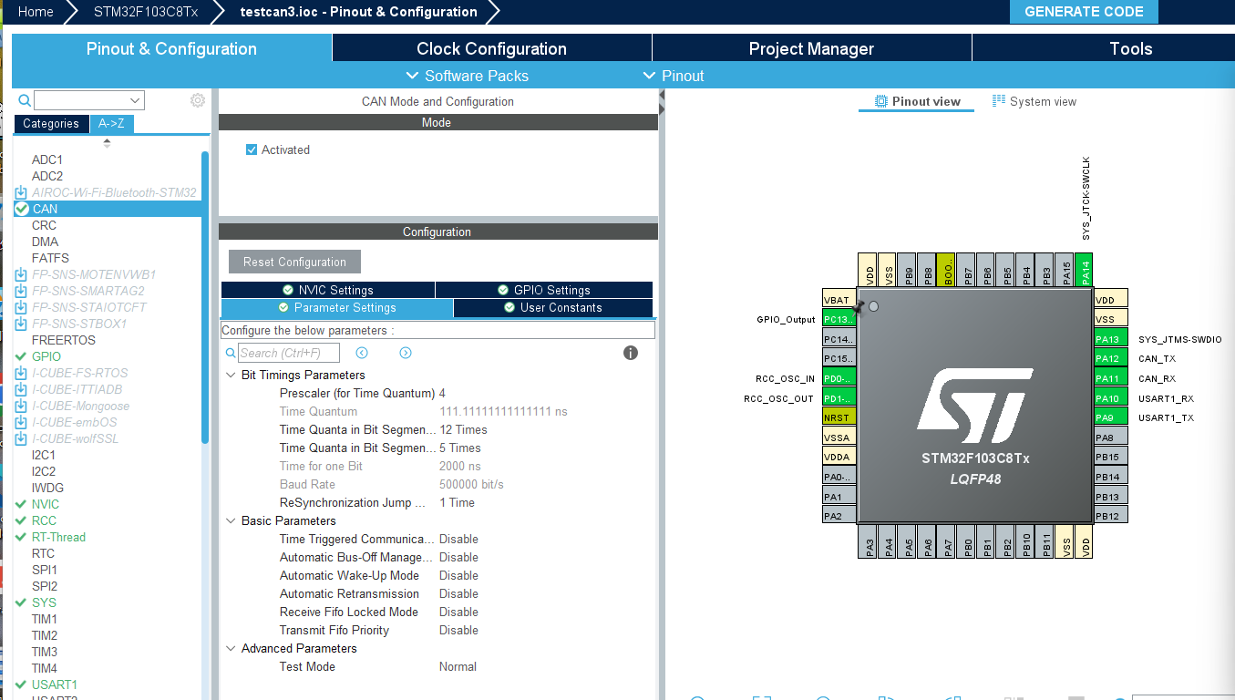The image size is (1235, 700).
Task: Select I2C1 in peripheral list
Action: 44,455
